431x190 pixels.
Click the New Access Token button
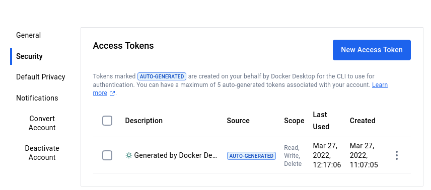[x=372, y=50]
